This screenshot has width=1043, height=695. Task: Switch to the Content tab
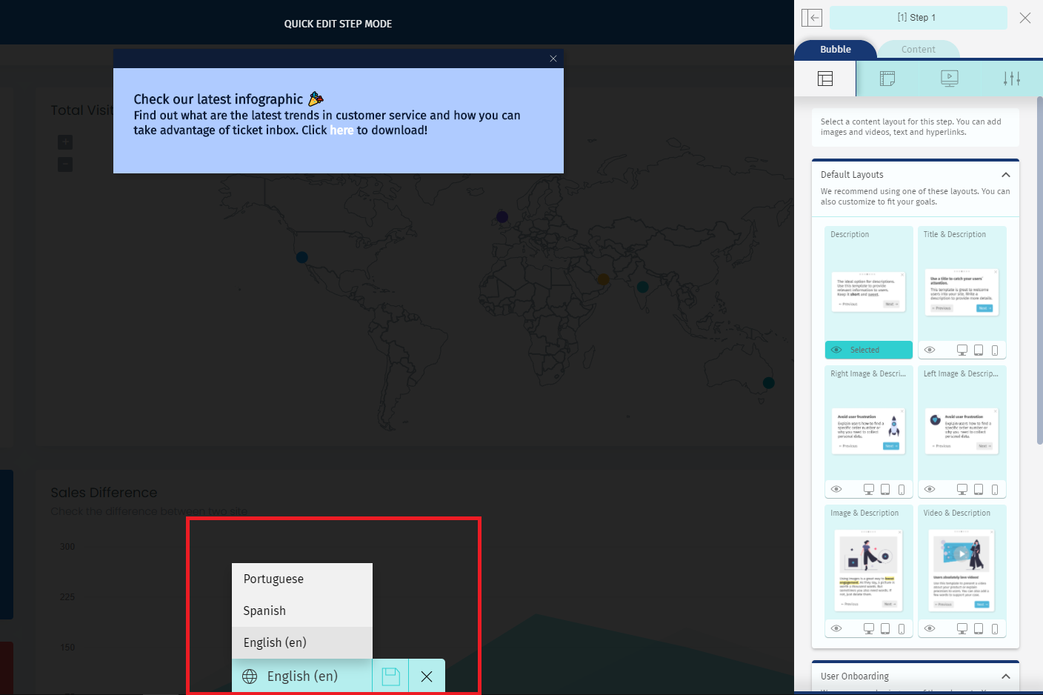pos(918,50)
